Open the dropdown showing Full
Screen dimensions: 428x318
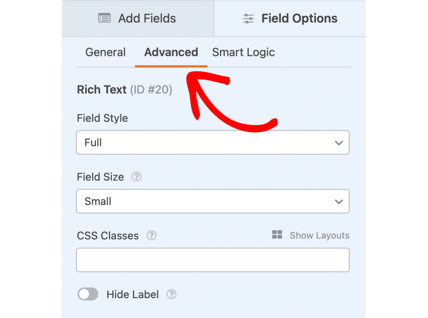[x=212, y=143]
